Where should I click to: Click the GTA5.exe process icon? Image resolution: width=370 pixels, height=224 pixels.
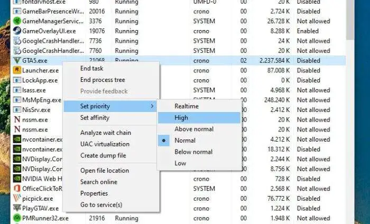tap(17, 61)
